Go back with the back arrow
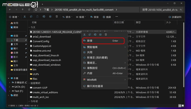The image size is (191, 109). [10, 10]
